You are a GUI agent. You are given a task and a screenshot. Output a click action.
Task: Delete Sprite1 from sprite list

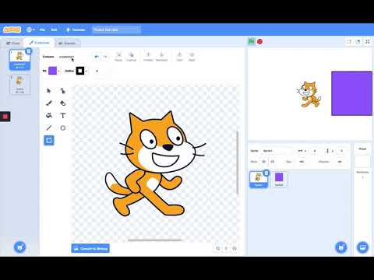click(266, 173)
